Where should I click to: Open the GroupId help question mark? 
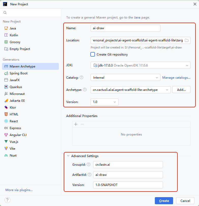pyautogui.click(x=89, y=164)
